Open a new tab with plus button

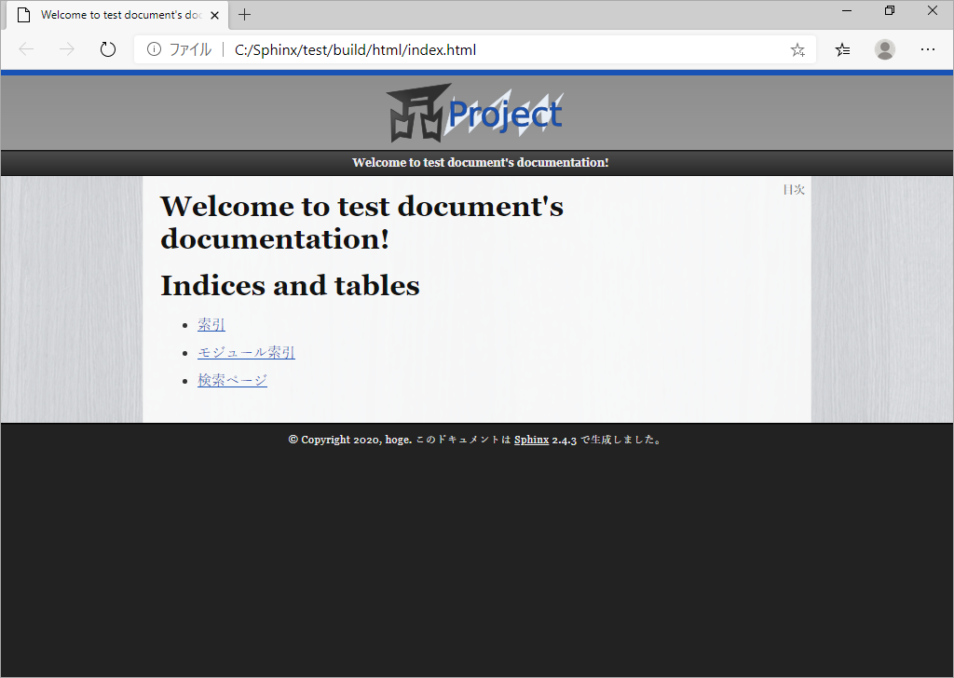pos(245,15)
